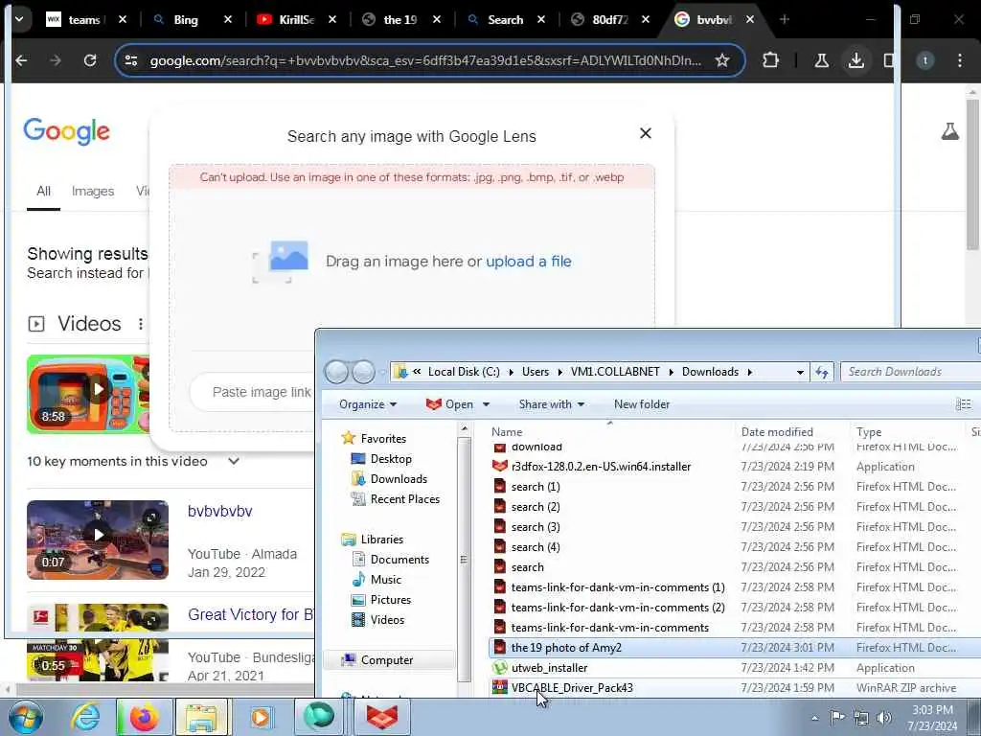This screenshot has width=981, height=736.
Task: Open the Share with menu
Action: click(552, 404)
